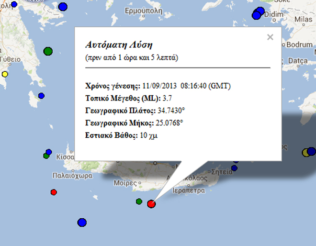The width and height of the screenshot is (316, 246).
Task: Select the green marker south of Μοίρες
Action: (139, 201)
